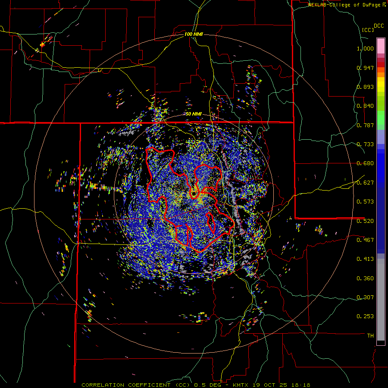This screenshot has width=388, height=388.
Task: Pick the pink top segment of color bar
Action: (x=381, y=46)
